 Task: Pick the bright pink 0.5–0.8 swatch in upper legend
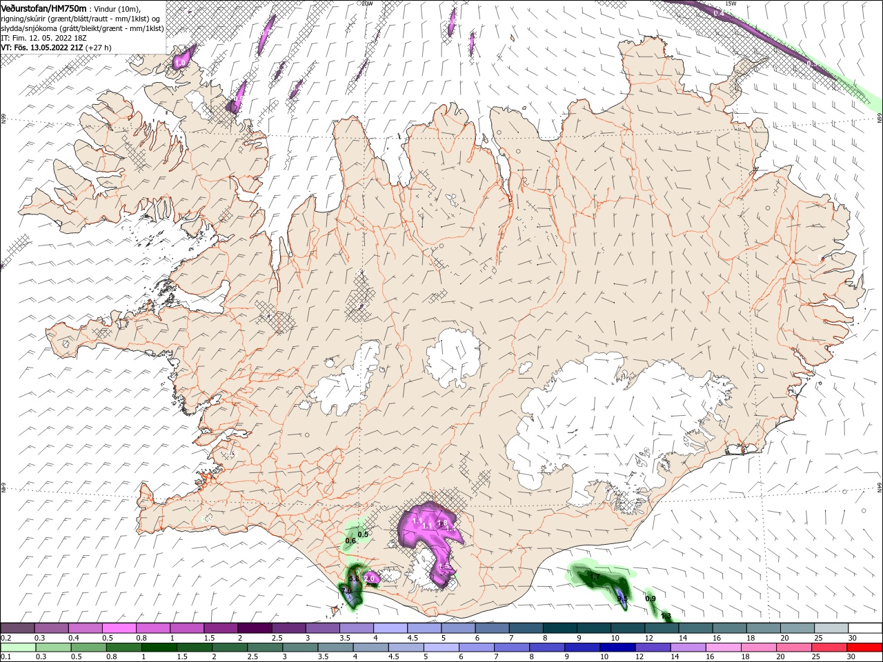point(119,628)
